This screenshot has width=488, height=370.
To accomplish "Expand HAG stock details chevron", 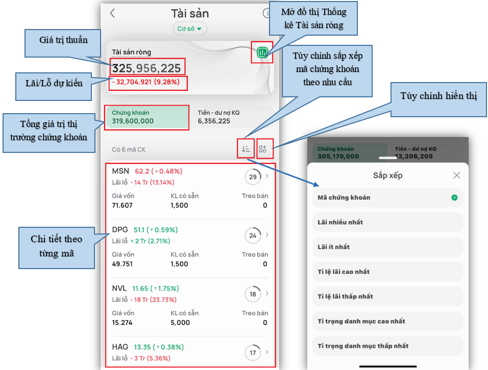I will click(x=267, y=352).
